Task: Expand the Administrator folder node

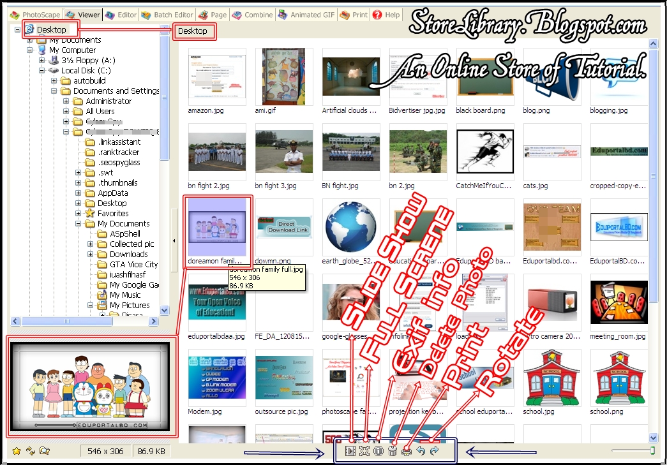Action: point(66,101)
